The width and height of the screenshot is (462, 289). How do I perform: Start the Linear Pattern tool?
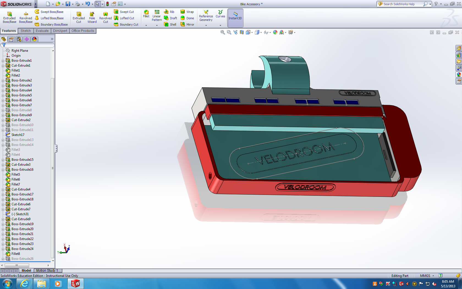[157, 16]
